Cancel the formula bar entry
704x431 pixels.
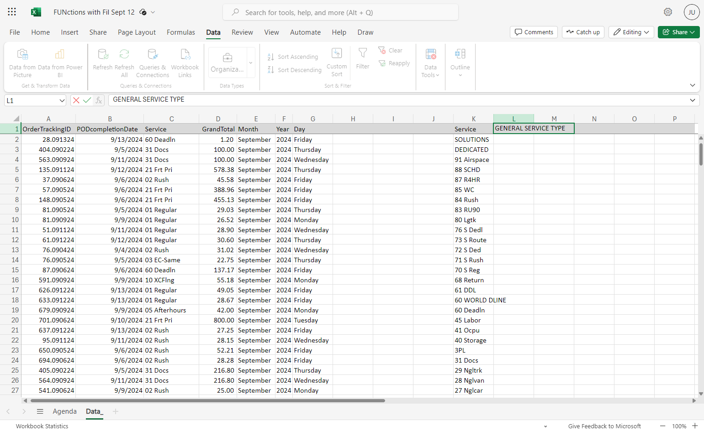pos(76,100)
